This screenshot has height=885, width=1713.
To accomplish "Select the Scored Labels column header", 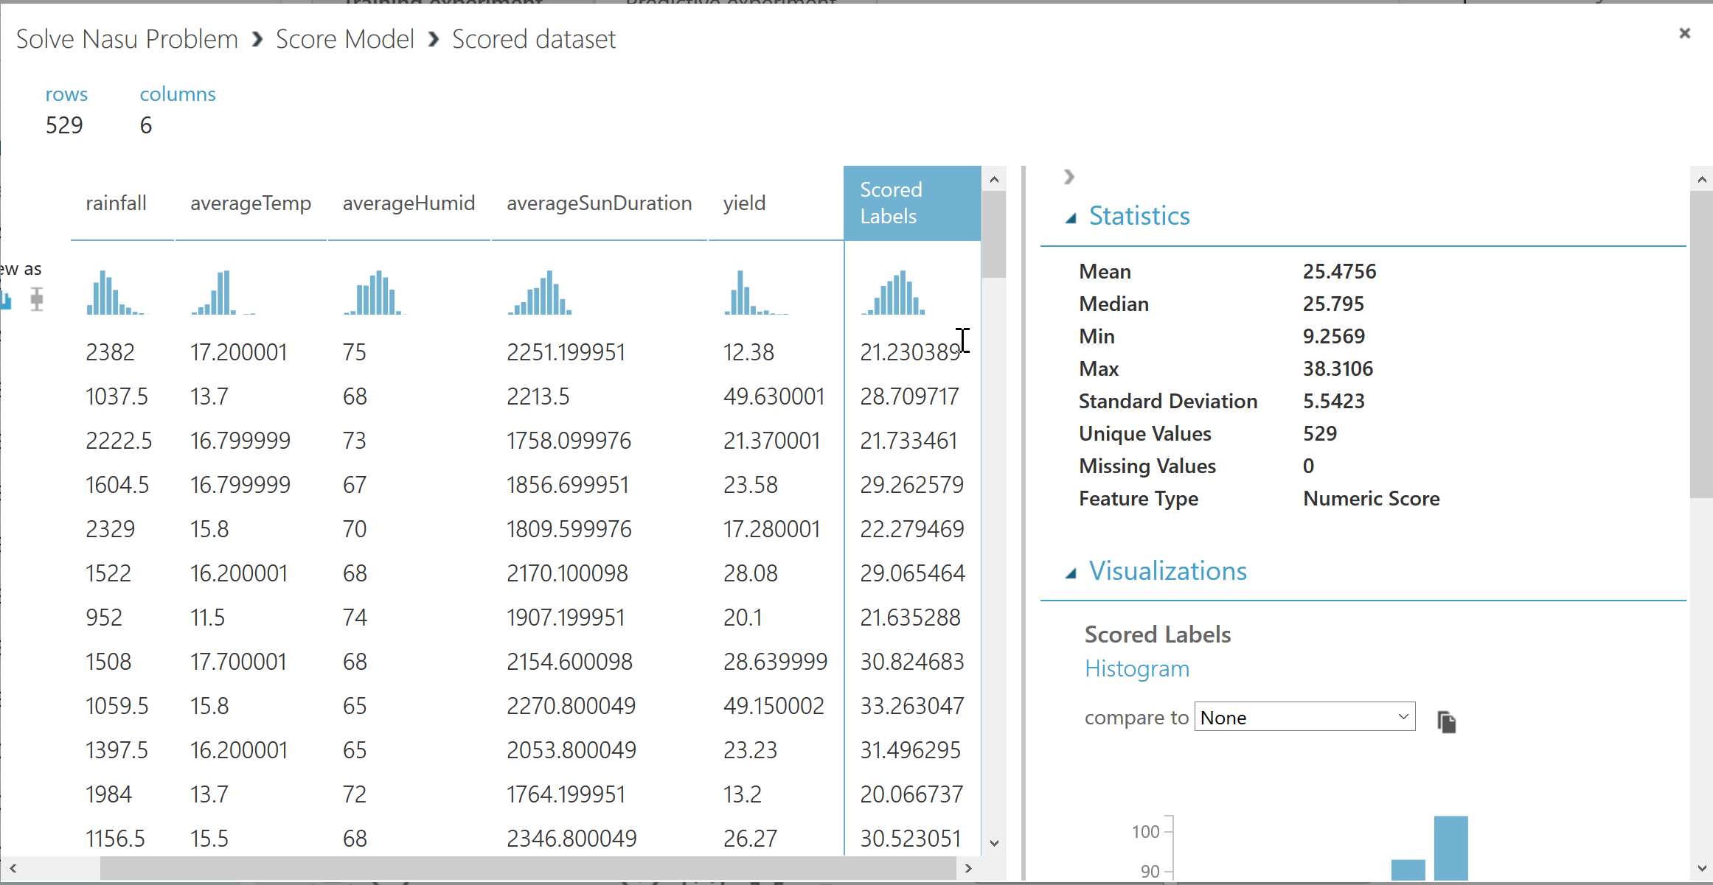I will [x=911, y=203].
